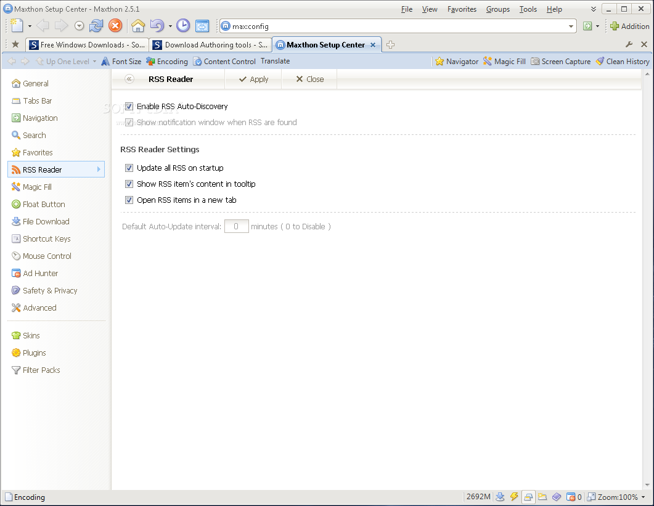Click the red Stop loading icon
Viewport: 654px width, 506px height.
[x=115, y=26]
